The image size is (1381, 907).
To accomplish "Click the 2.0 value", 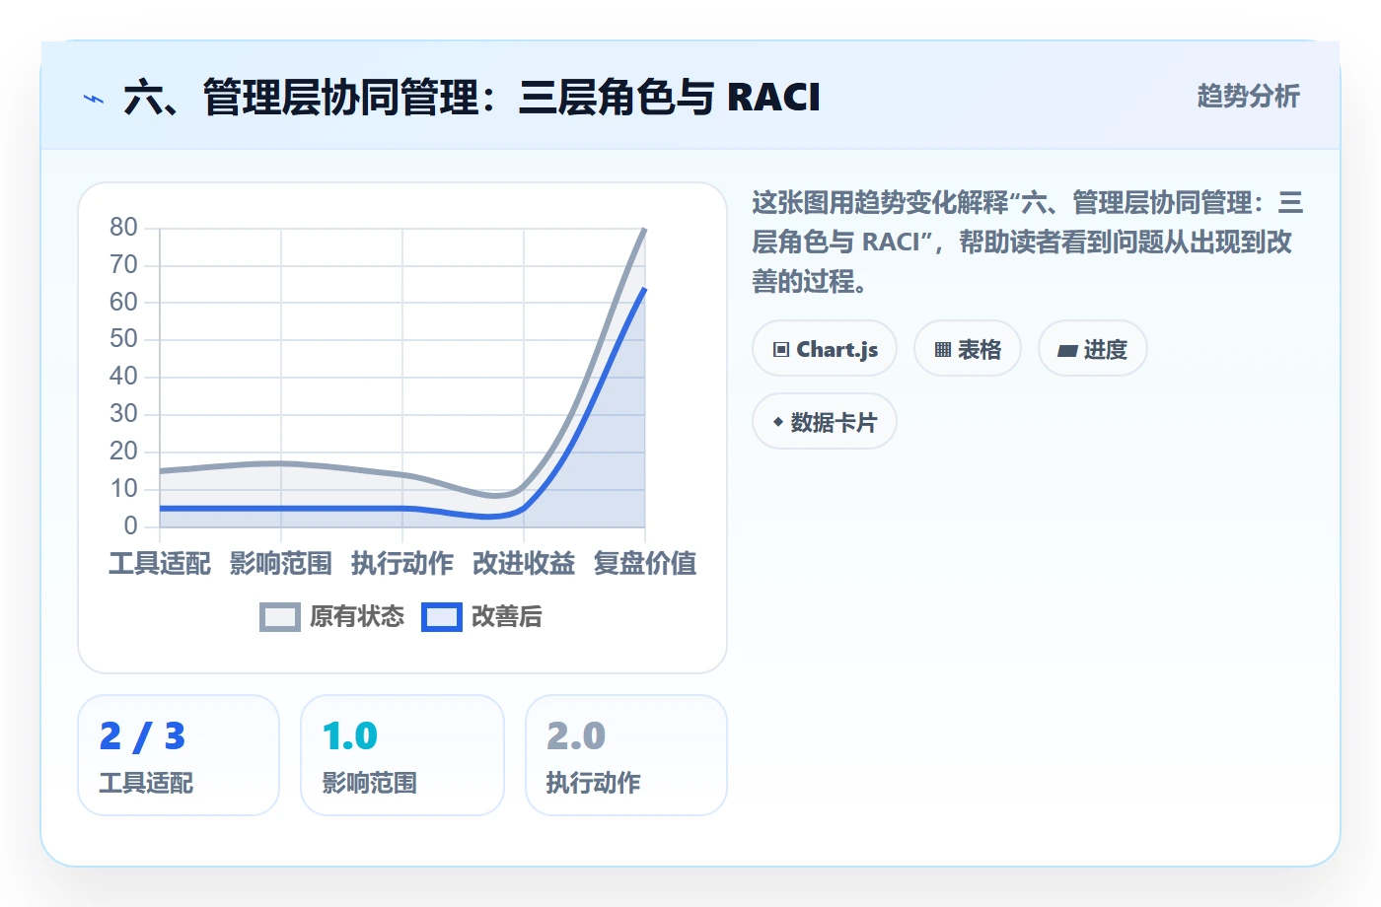I will [x=576, y=736].
